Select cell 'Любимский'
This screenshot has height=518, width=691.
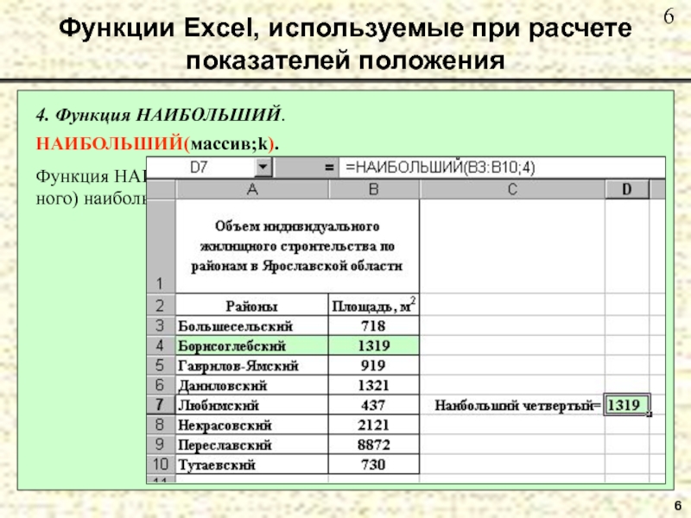pos(252,405)
